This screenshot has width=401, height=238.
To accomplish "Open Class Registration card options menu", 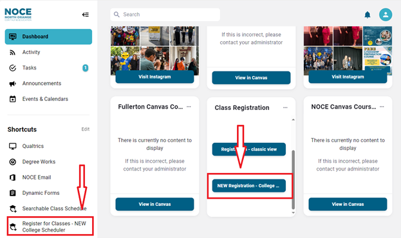I will (285, 107).
